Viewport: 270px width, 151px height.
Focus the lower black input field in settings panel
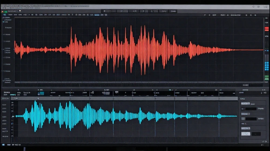tap(251, 118)
